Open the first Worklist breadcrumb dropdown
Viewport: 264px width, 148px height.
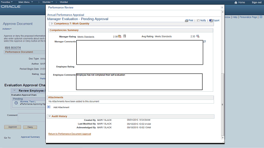click(48, 2)
